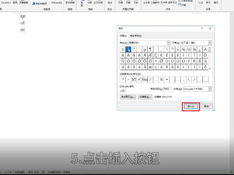The image size is (234, 175).
Task: Open the Chart (图表) insert tool
Action: pos(15,2)
